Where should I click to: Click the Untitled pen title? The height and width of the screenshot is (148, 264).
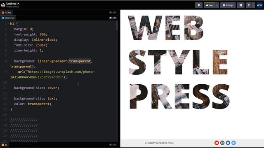(11, 4)
